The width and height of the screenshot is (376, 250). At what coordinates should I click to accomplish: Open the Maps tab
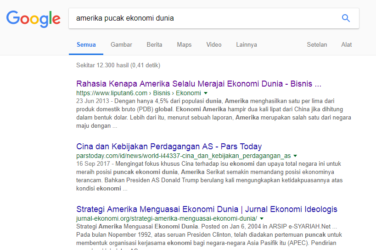[184, 45]
